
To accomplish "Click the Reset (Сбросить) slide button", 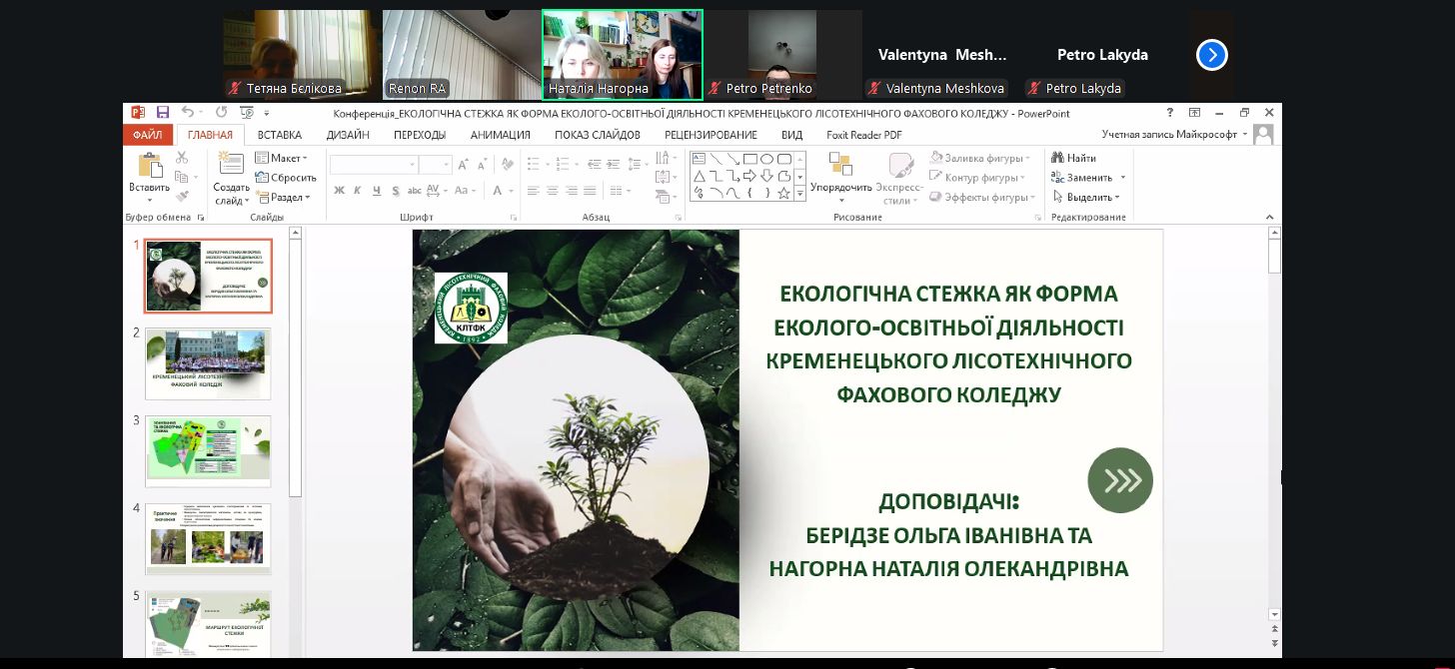I will tap(285, 178).
